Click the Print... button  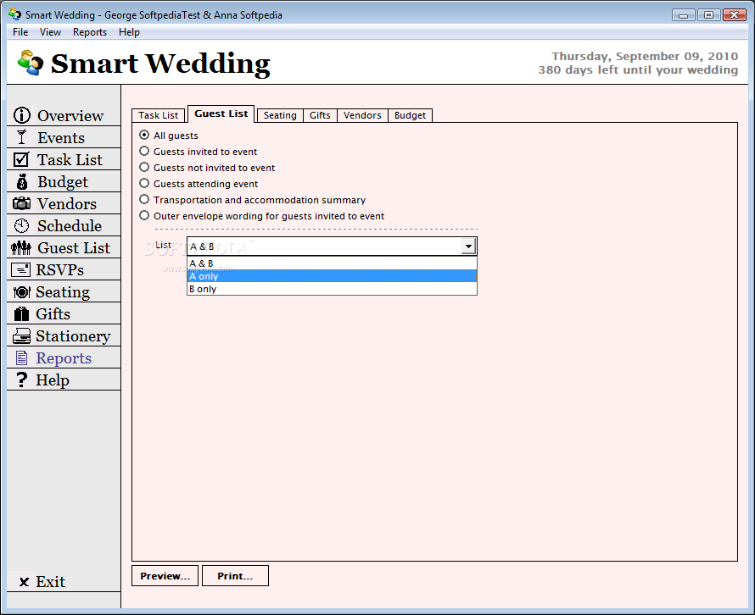(235, 575)
